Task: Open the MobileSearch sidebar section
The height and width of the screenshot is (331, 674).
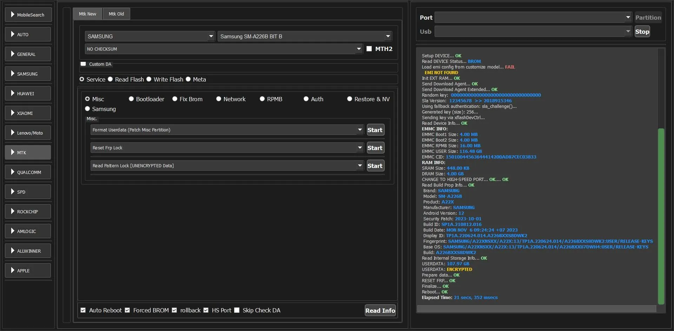Action: tap(28, 15)
